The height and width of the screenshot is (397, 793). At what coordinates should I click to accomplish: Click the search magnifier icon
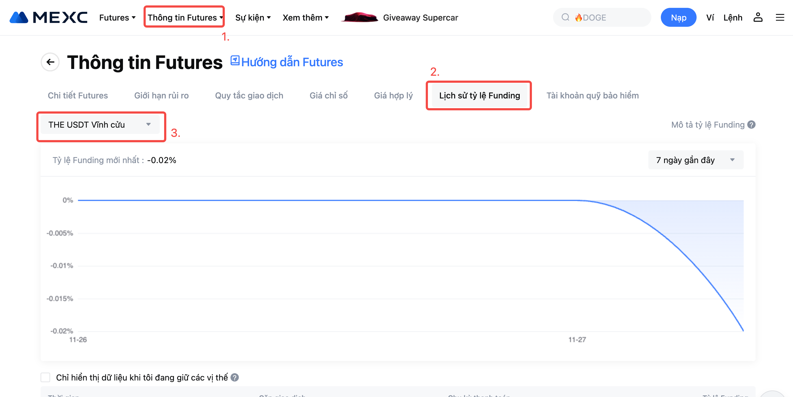pyautogui.click(x=565, y=18)
